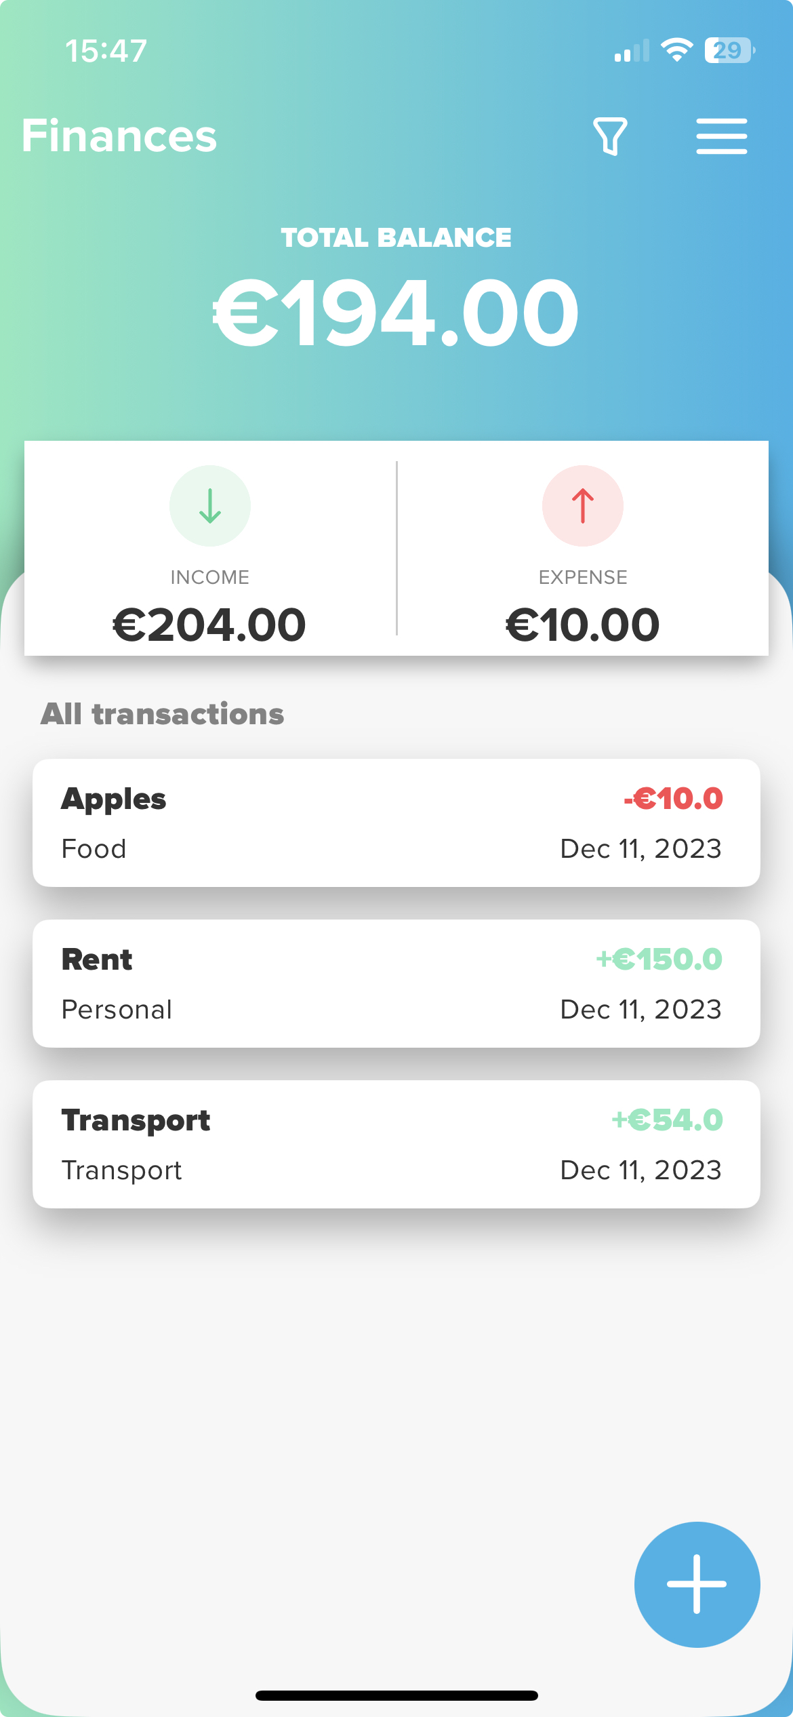The height and width of the screenshot is (1717, 793).
Task: Open the Transport transaction card
Action: 396,1144
